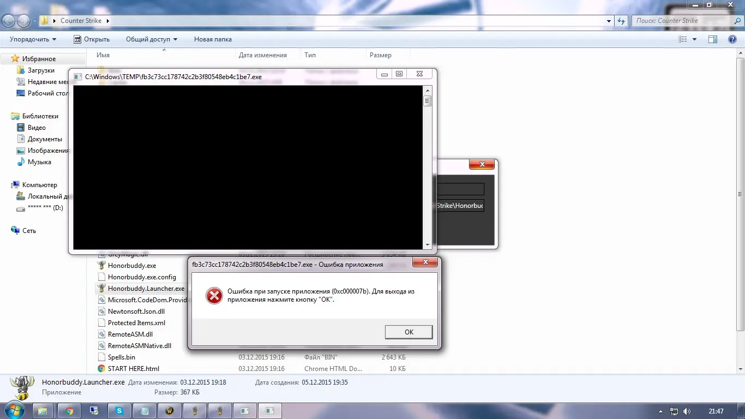Click the network tray icon
Screen dimensions: 745x419
pos(674,411)
